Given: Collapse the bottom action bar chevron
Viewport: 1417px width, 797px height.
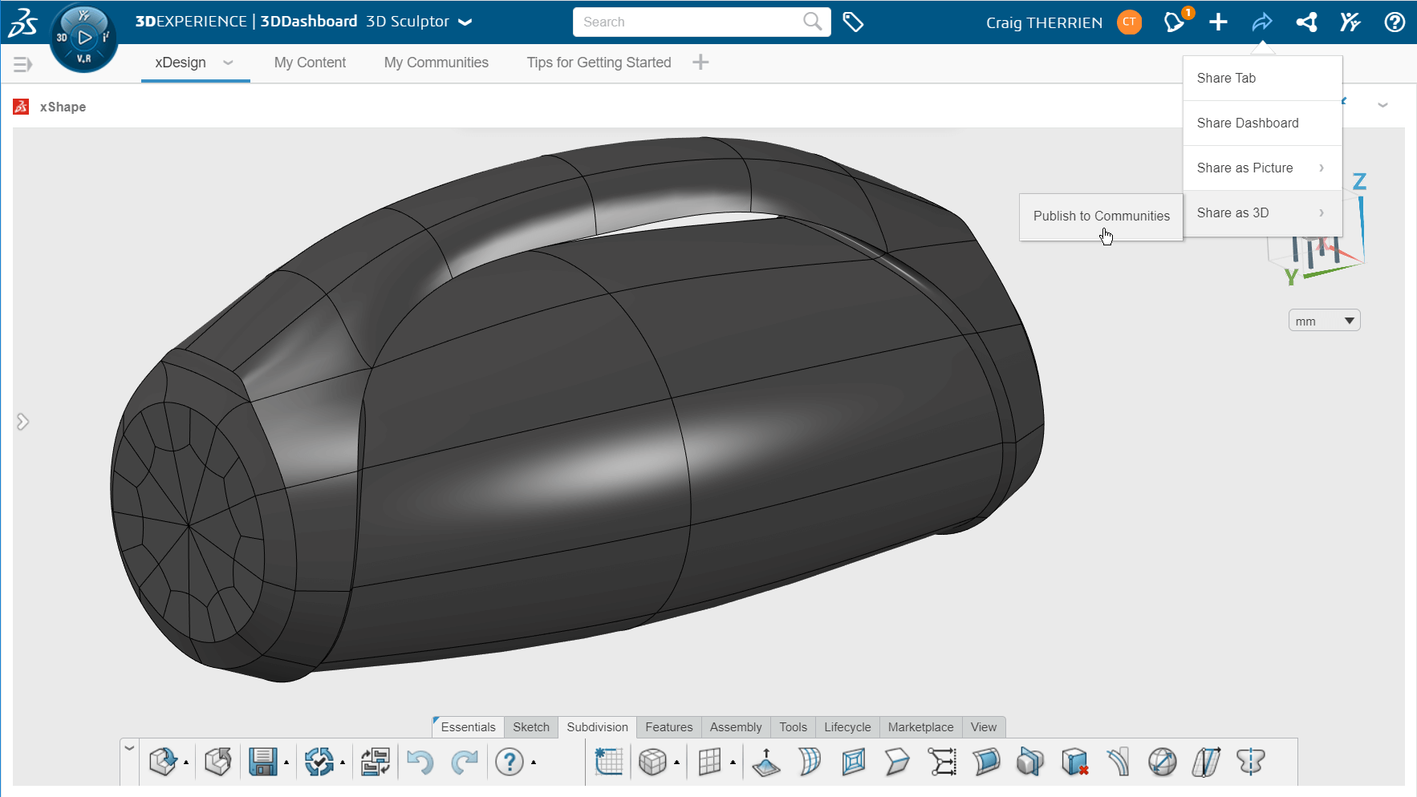Looking at the screenshot, I should pyautogui.click(x=129, y=748).
